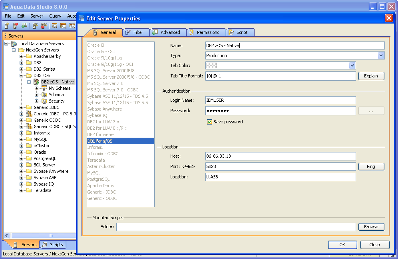
Task: Open the Query menu
Action: point(55,16)
